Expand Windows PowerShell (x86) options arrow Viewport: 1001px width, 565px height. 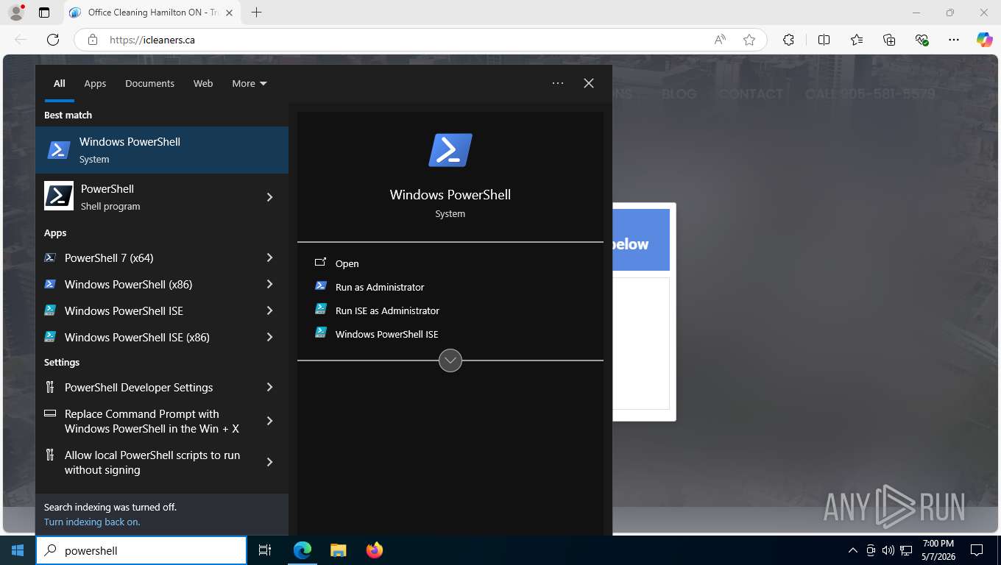[x=269, y=284]
